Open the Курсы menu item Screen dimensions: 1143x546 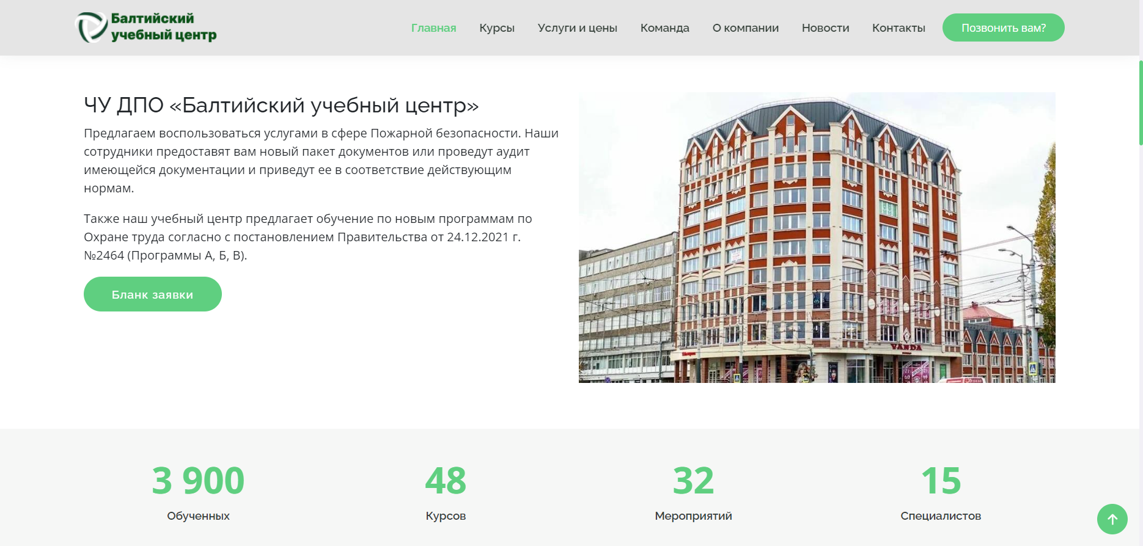[x=496, y=28]
